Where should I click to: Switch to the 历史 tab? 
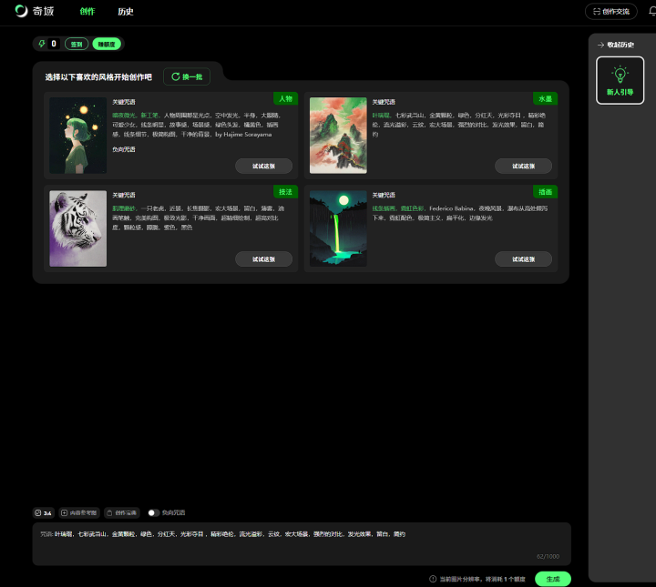point(126,12)
